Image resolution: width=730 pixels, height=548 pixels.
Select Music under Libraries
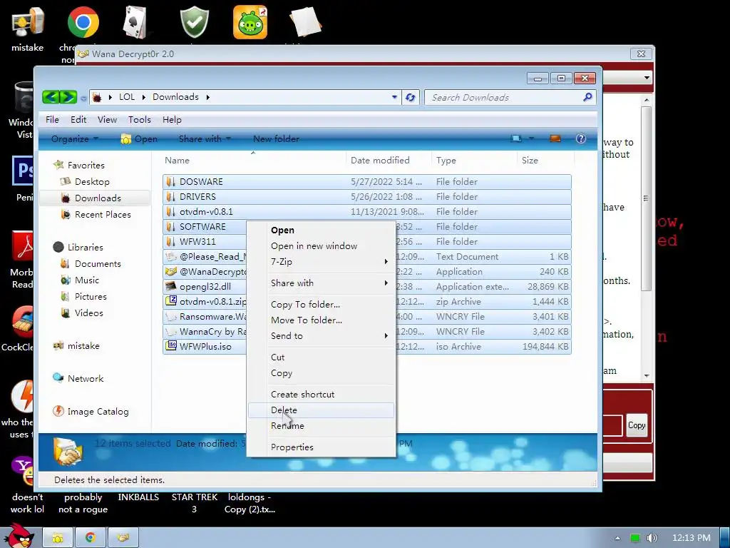pos(86,280)
